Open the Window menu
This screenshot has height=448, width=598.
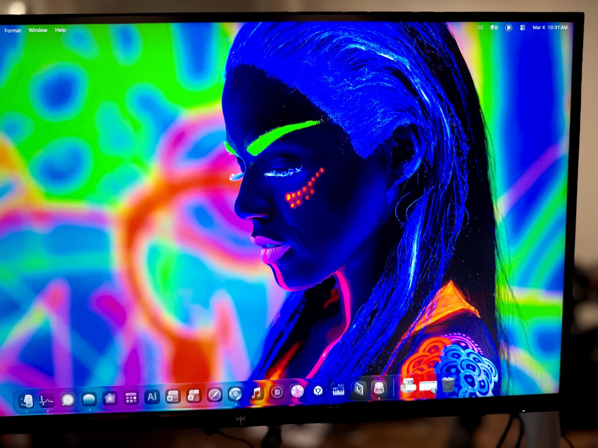(x=38, y=30)
